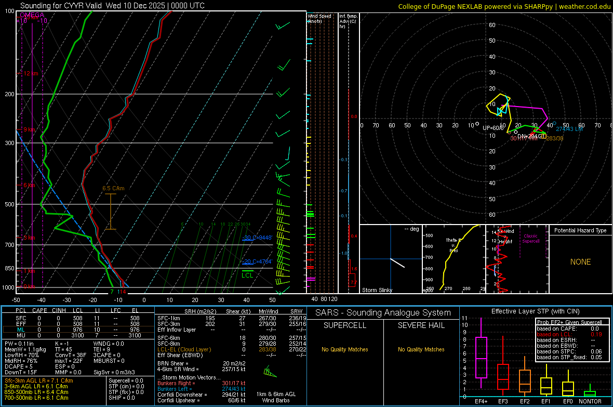This screenshot has width=613, height=407.
Task: Click the Inf. Temp. Adv. header
Action: [348, 21]
